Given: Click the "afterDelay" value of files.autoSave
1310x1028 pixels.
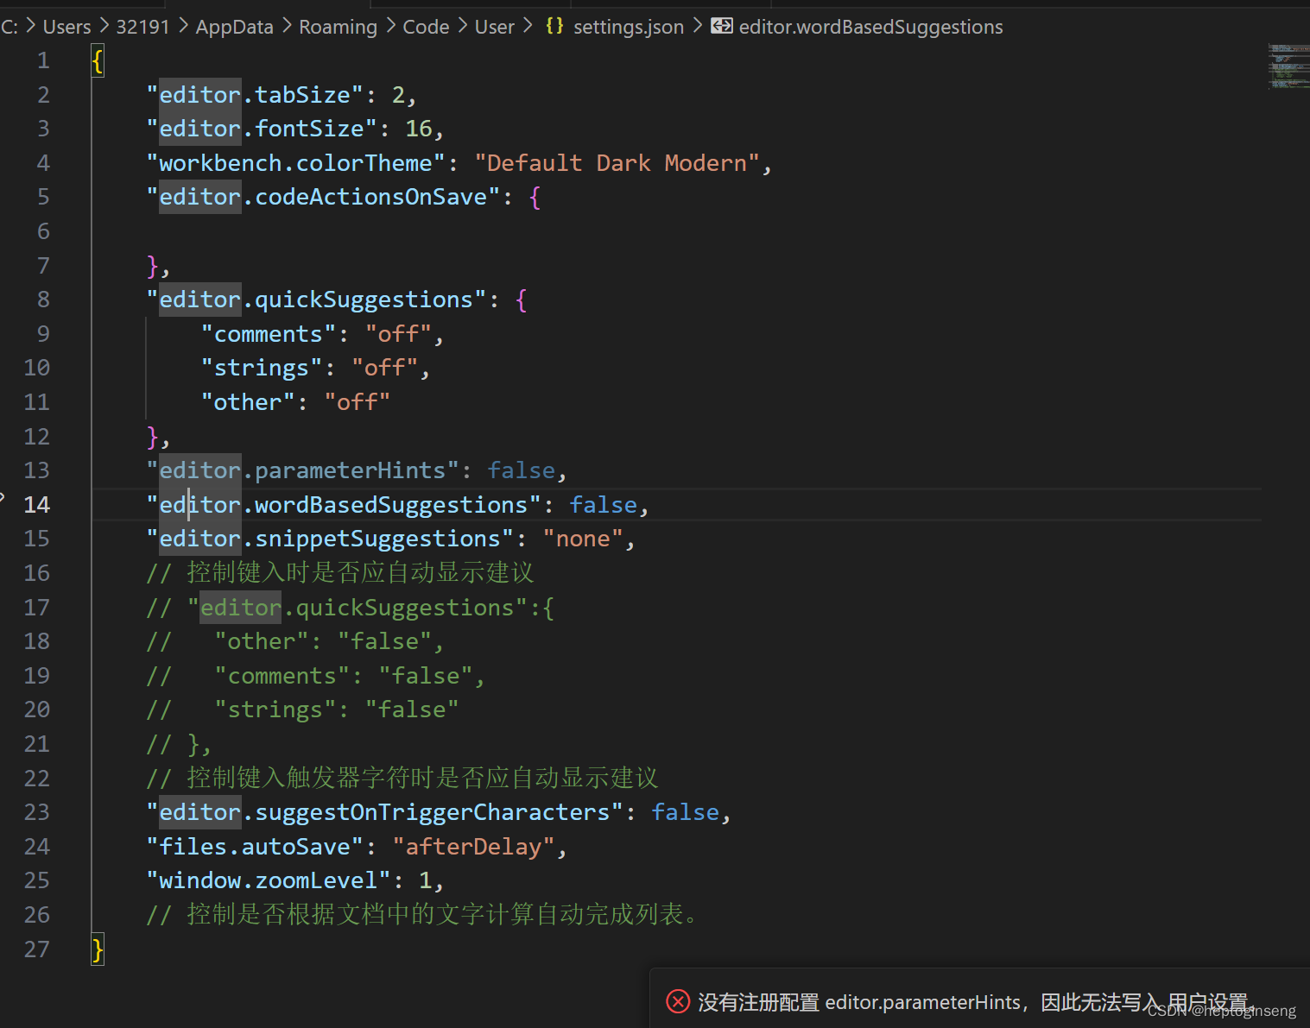Looking at the screenshot, I should coord(475,846).
